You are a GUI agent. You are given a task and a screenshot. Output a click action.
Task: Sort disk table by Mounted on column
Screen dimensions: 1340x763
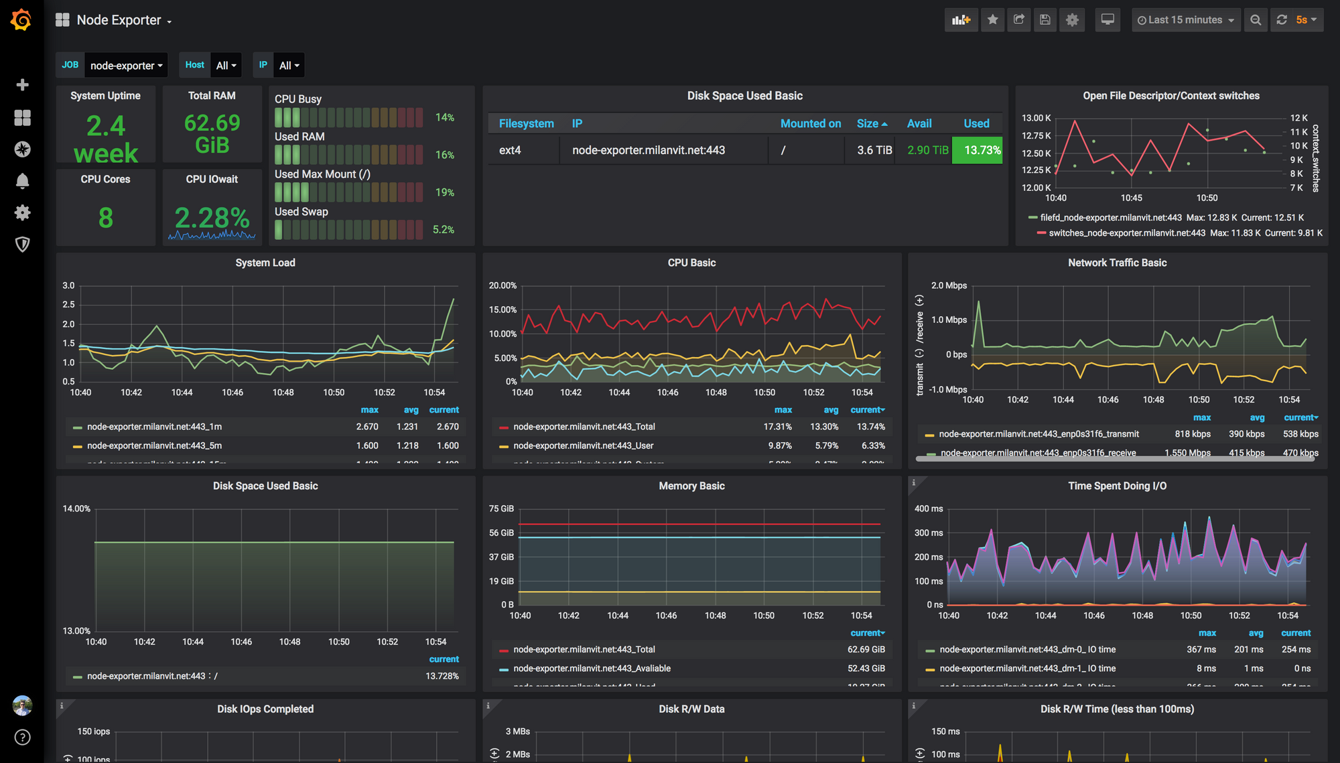coord(810,123)
